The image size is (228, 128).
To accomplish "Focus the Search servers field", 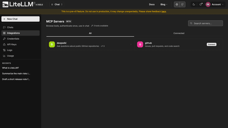I will (206, 23).
